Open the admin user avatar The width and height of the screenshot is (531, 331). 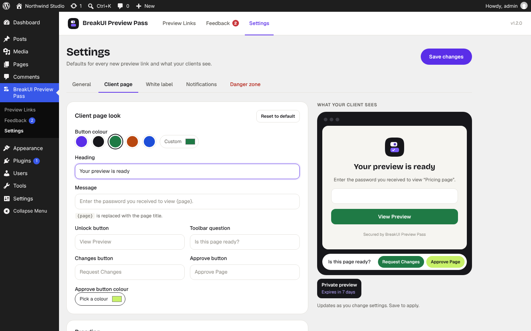click(x=524, y=6)
